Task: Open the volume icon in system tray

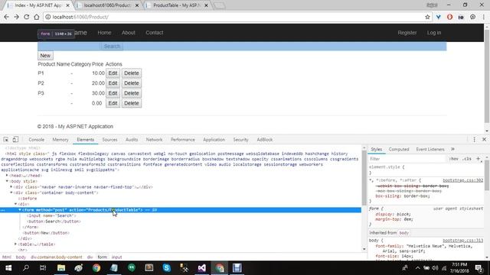Action: click(435, 268)
